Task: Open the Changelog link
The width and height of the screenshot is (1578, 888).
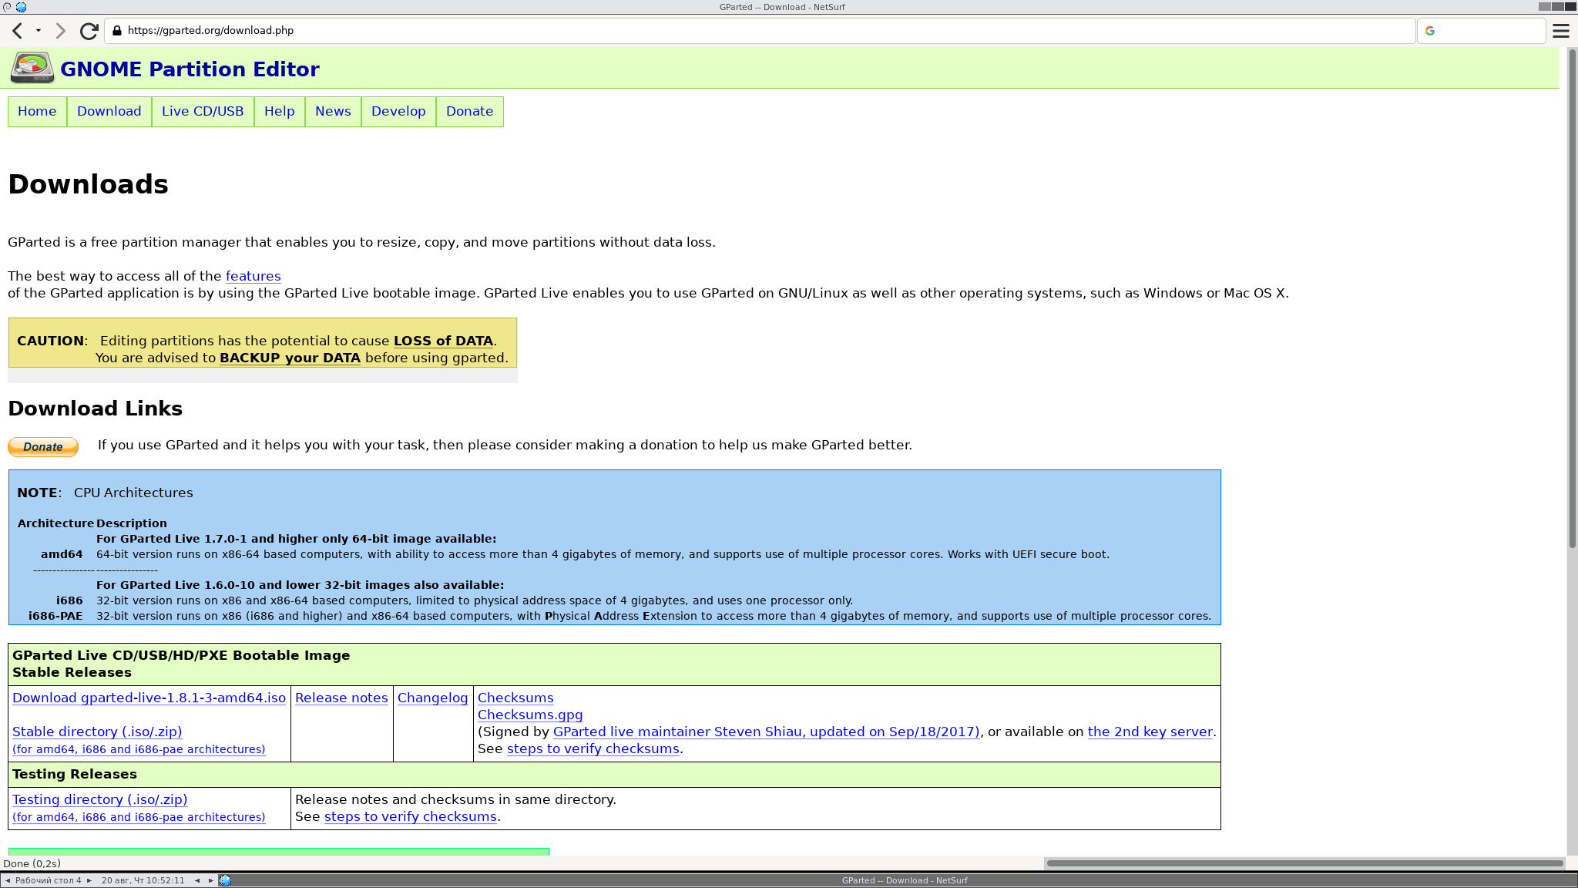Action: pyautogui.click(x=432, y=698)
